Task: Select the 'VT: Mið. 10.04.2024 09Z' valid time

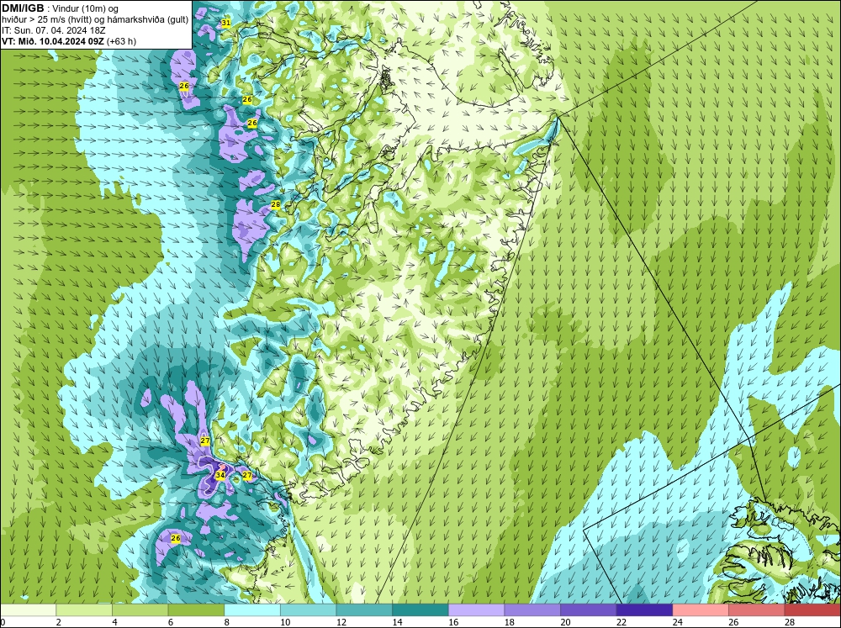Action: (53, 41)
